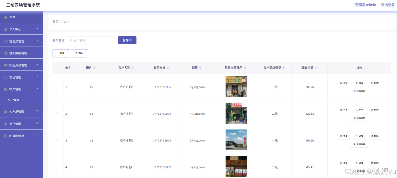Click the 兰硒农场管理系统 title
The height and width of the screenshot is (178, 397).
(x=23, y=5)
